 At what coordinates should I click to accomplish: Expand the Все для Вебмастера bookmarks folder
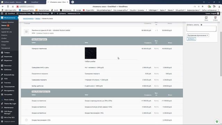pyautogui.click(x=104, y=10)
